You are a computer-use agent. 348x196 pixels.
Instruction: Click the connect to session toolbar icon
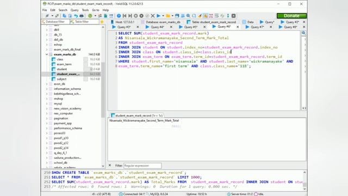coord(47,16)
